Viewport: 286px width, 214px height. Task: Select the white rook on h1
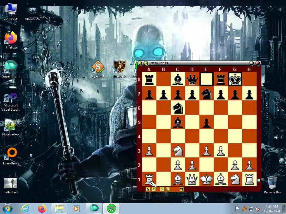click(249, 179)
